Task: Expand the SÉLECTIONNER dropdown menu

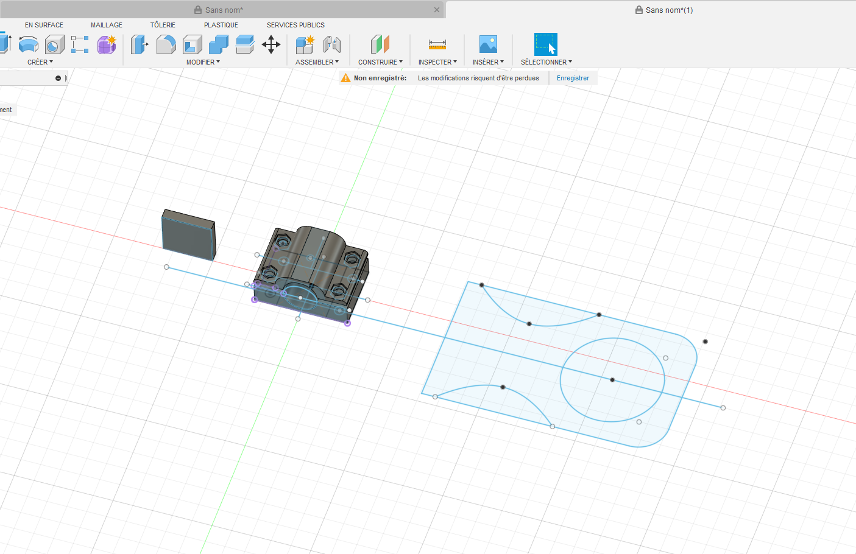Action: pyautogui.click(x=546, y=62)
